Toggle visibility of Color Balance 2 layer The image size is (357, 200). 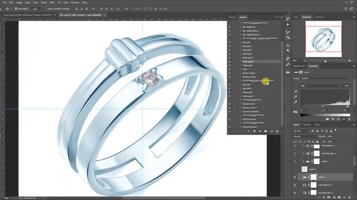click(295, 146)
